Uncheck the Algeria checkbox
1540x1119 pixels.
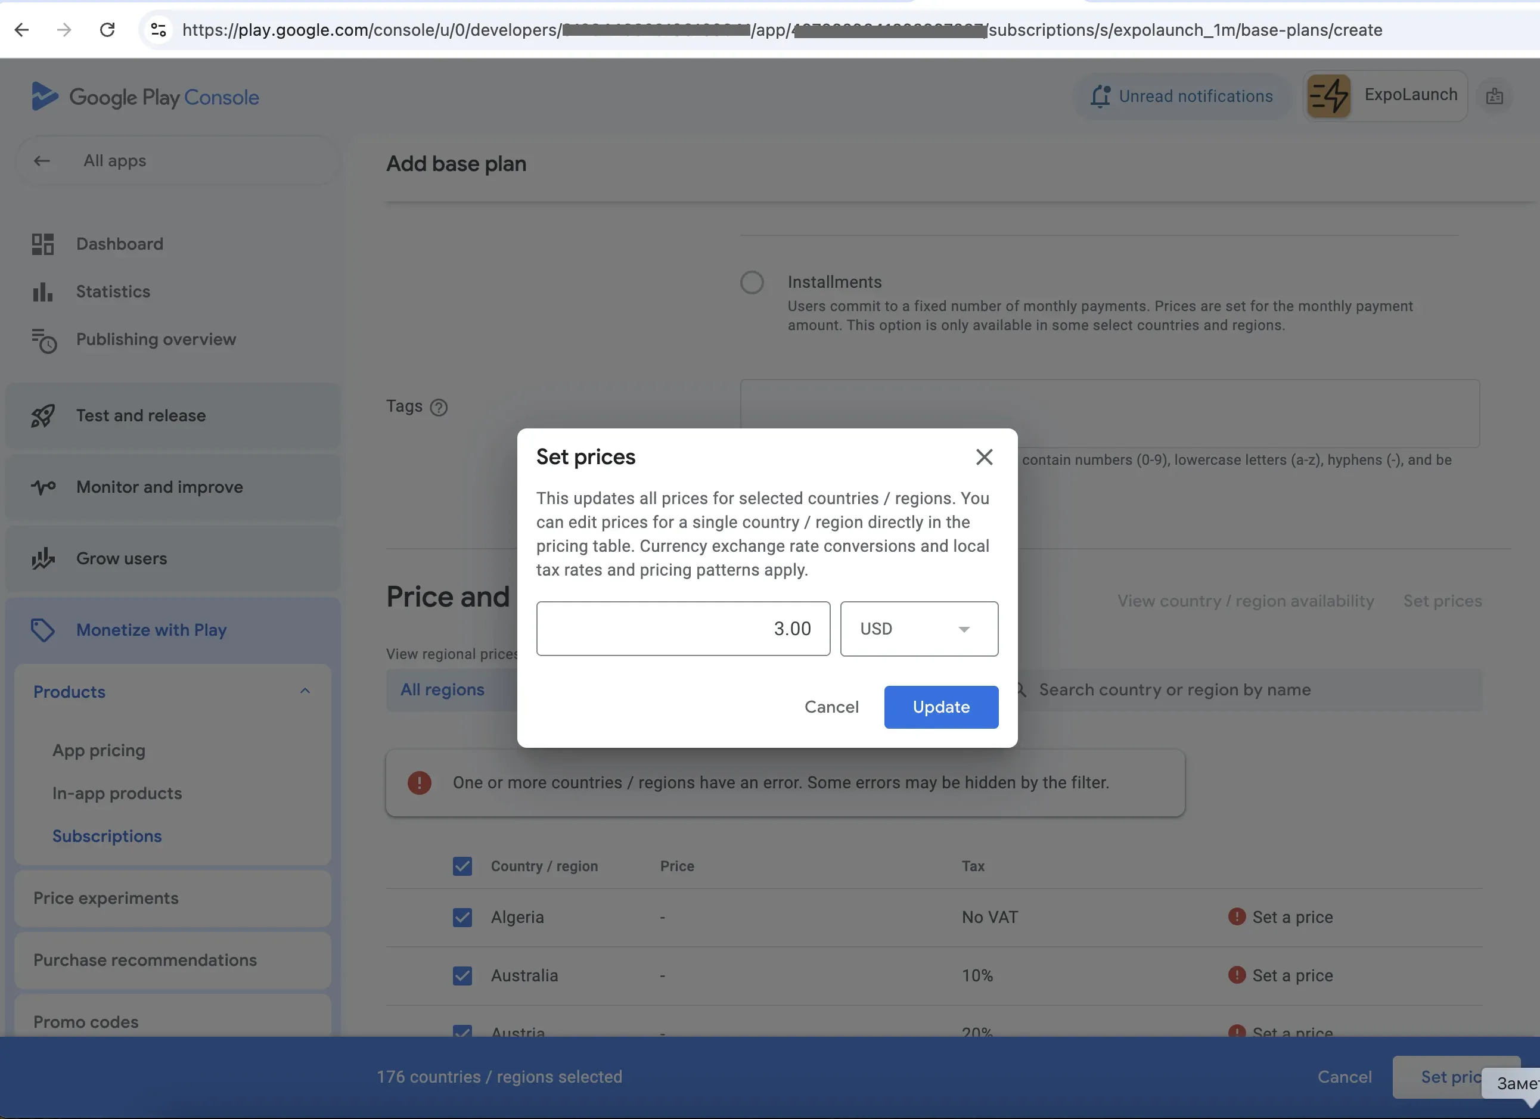click(x=462, y=918)
